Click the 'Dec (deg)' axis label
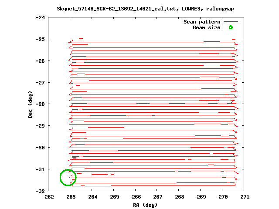 pos(30,104)
